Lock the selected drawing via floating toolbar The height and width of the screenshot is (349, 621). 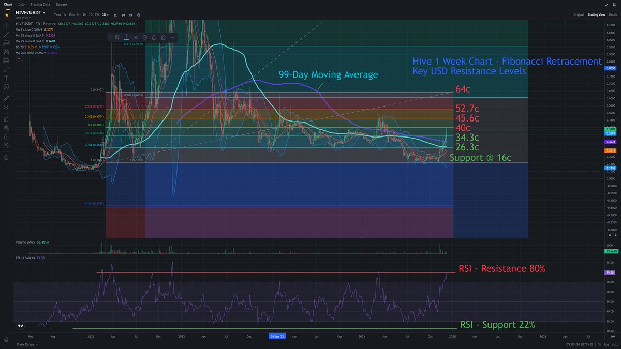[154, 37]
